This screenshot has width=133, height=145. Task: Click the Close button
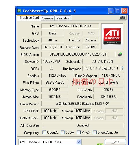pyautogui.click(x=115, y=142)
